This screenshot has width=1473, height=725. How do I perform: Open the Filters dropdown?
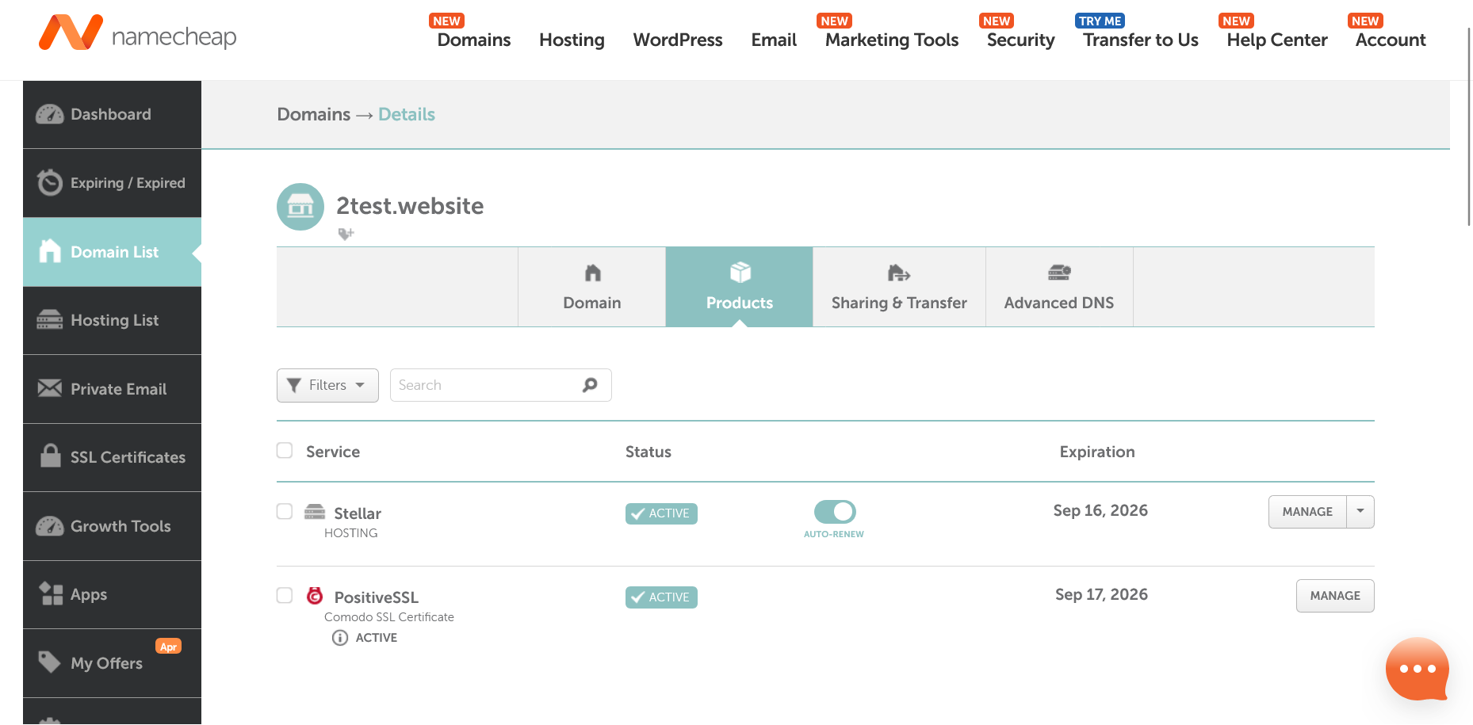327,385
